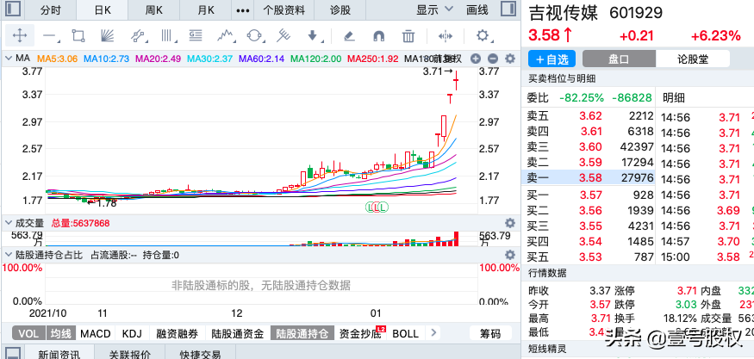Viewport: 754px width, 359px height.
Task: Select the 论股堂 tab
Action: coord(693,59)
